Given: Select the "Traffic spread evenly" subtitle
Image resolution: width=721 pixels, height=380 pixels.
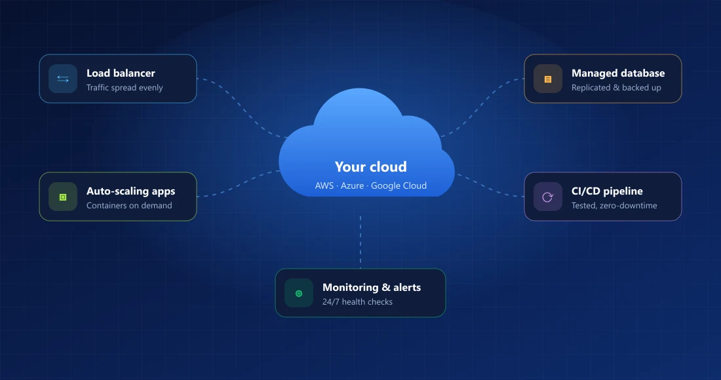Looking at the screenshot, I should (125, 87).
